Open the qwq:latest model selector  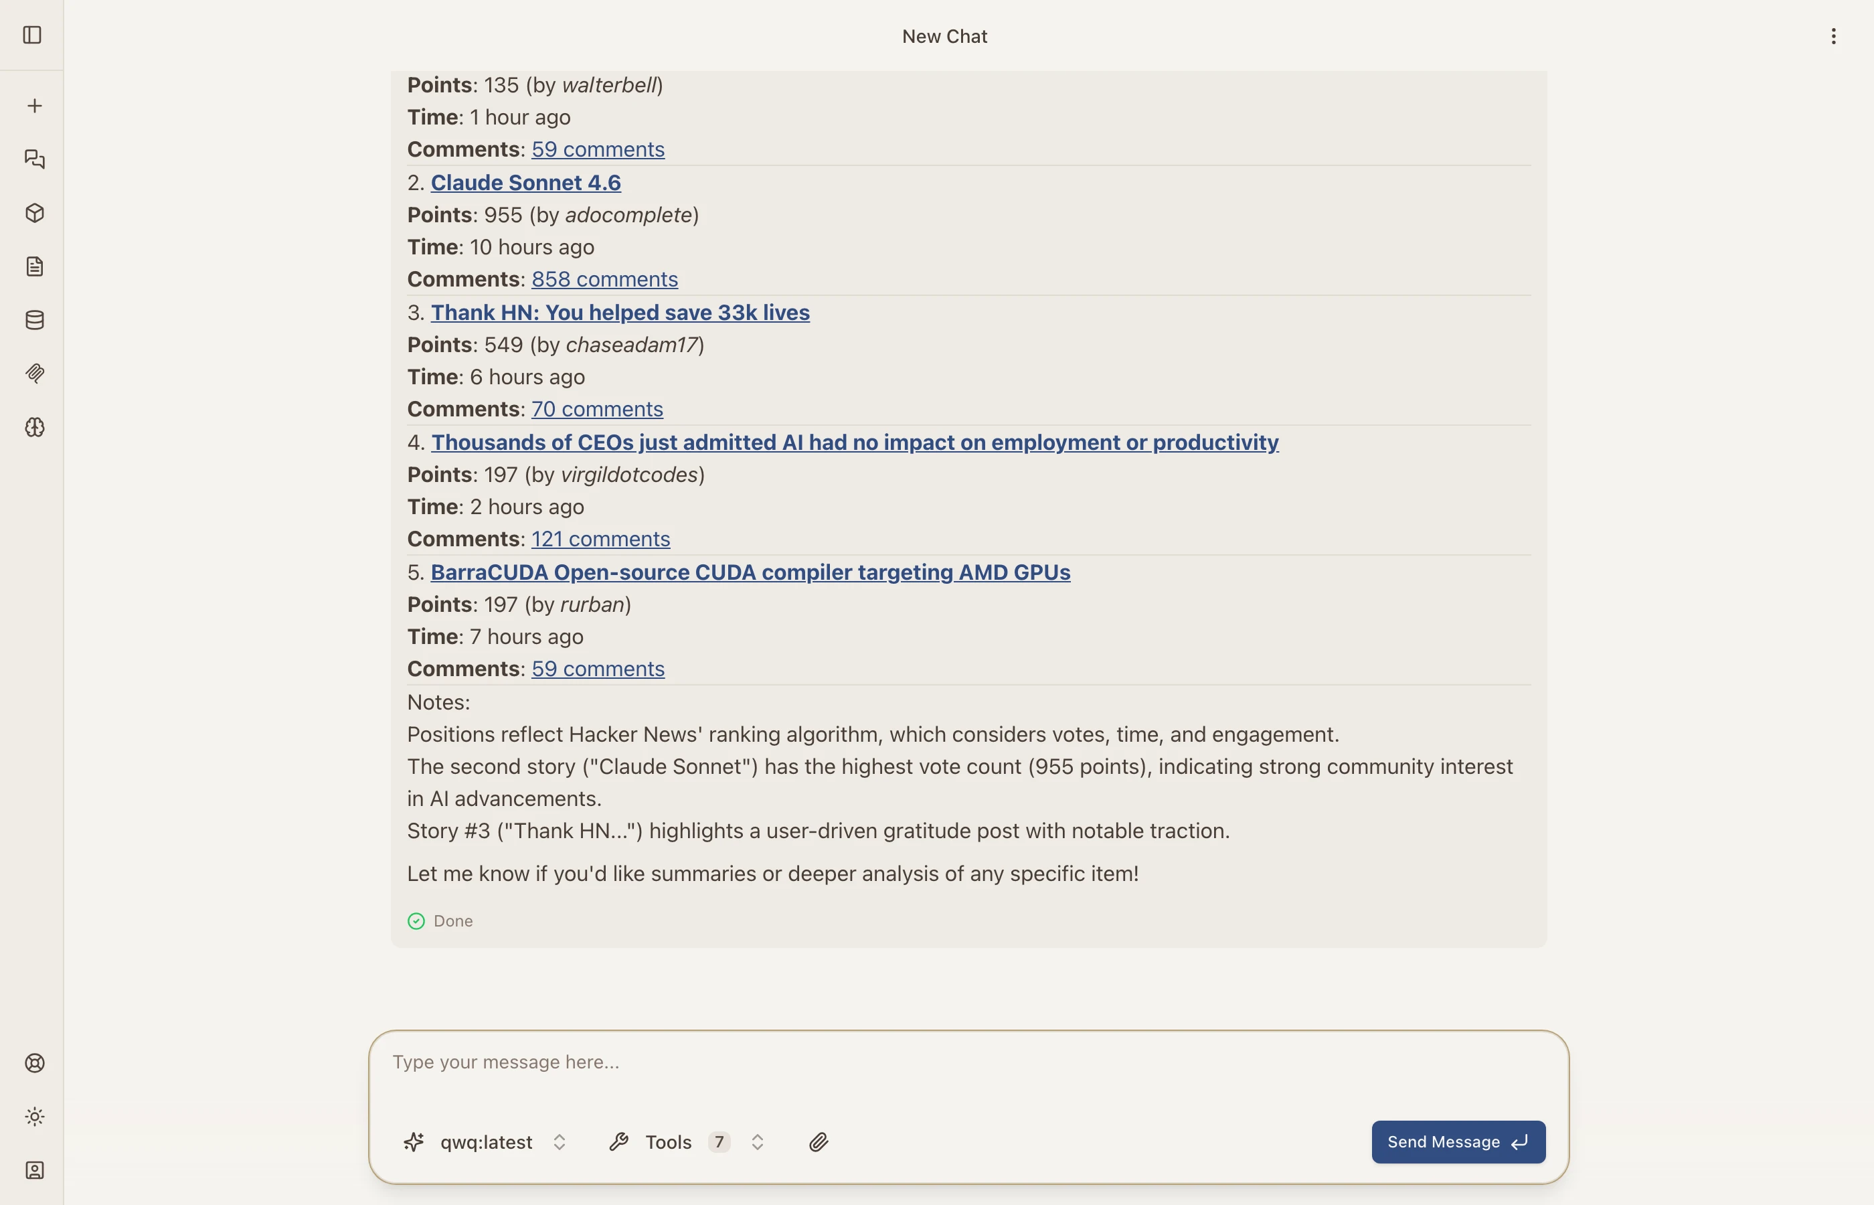point(485,1141)
